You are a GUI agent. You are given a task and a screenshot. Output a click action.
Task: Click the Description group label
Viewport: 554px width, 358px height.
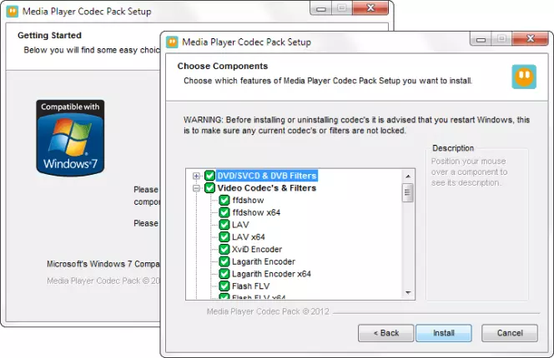[453, 148]
